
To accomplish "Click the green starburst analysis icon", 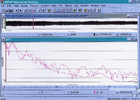I will [x=74, y=10].
